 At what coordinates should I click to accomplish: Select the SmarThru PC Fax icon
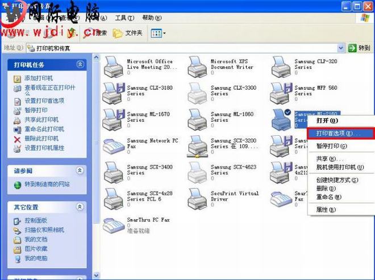click(x=113, y=225)
